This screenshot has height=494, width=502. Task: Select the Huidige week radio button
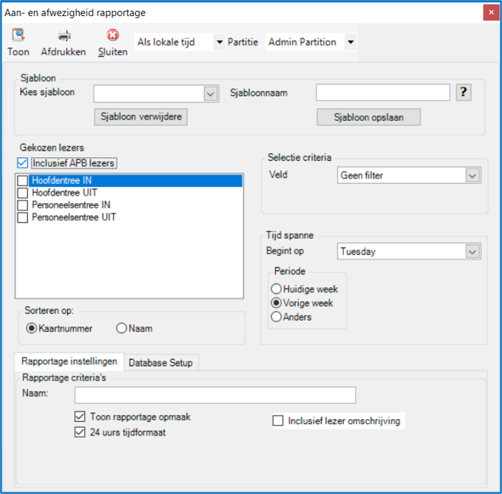pyautogui.click(x=276, y=289)
